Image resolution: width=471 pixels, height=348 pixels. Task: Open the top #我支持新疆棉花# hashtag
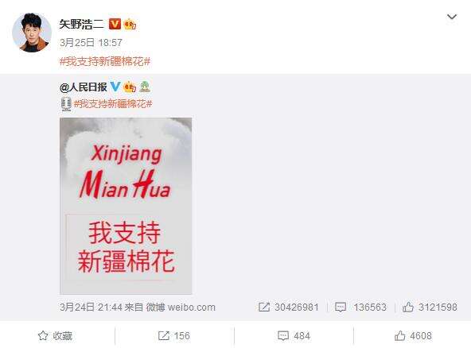[105, 62]
